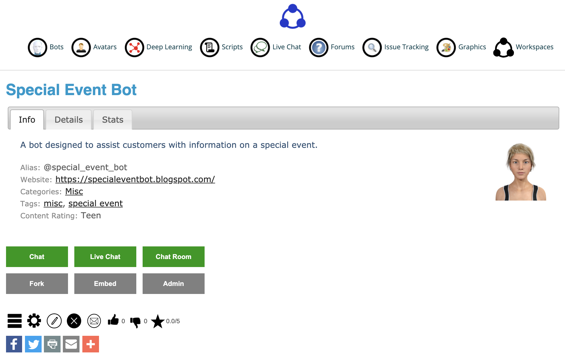This screenshot has height=357, width=565.
Task: Click the Special Event Bot title
Action: click(71, 90)
